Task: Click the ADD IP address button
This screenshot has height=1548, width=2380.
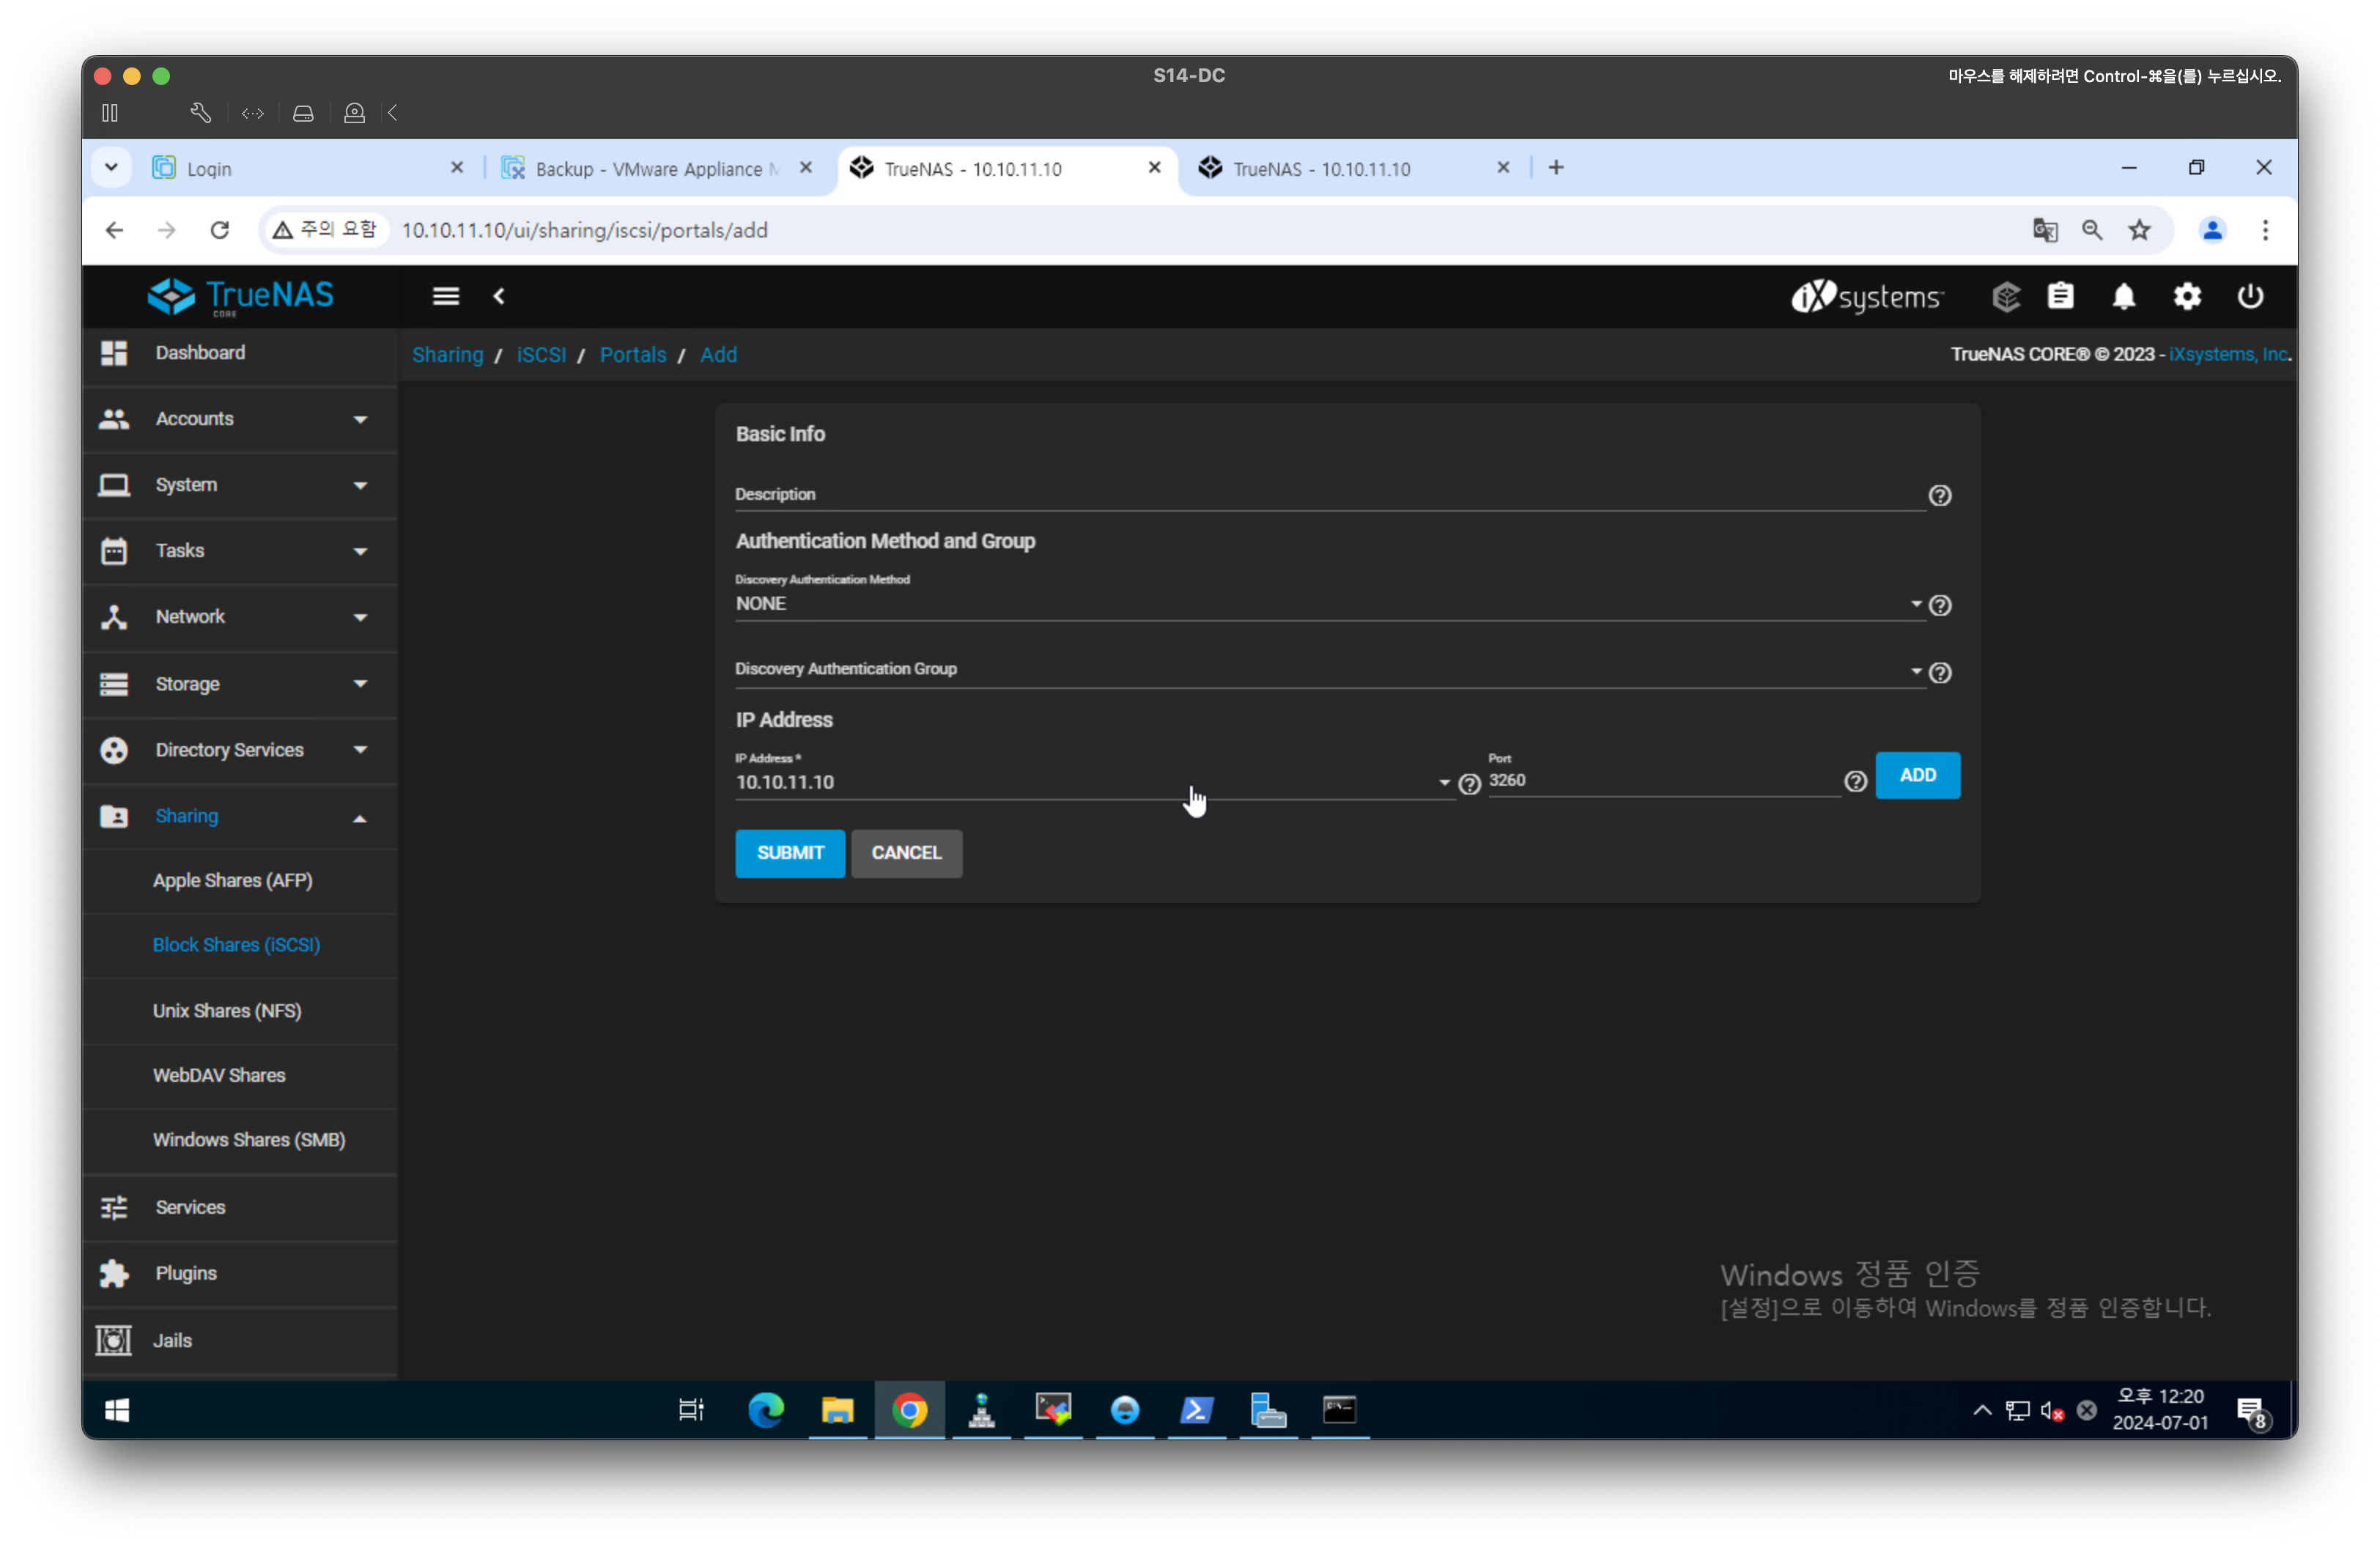Action: [x=1917, y=776]
